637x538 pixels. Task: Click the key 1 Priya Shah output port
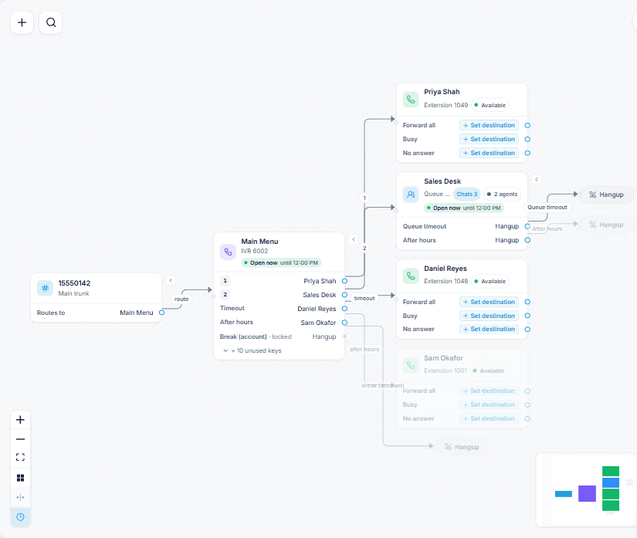click(x=344, y=281)
